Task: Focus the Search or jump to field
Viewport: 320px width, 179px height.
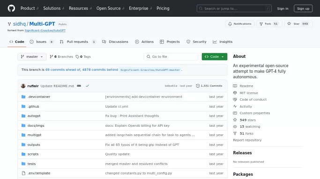Action: coord(234,8)
